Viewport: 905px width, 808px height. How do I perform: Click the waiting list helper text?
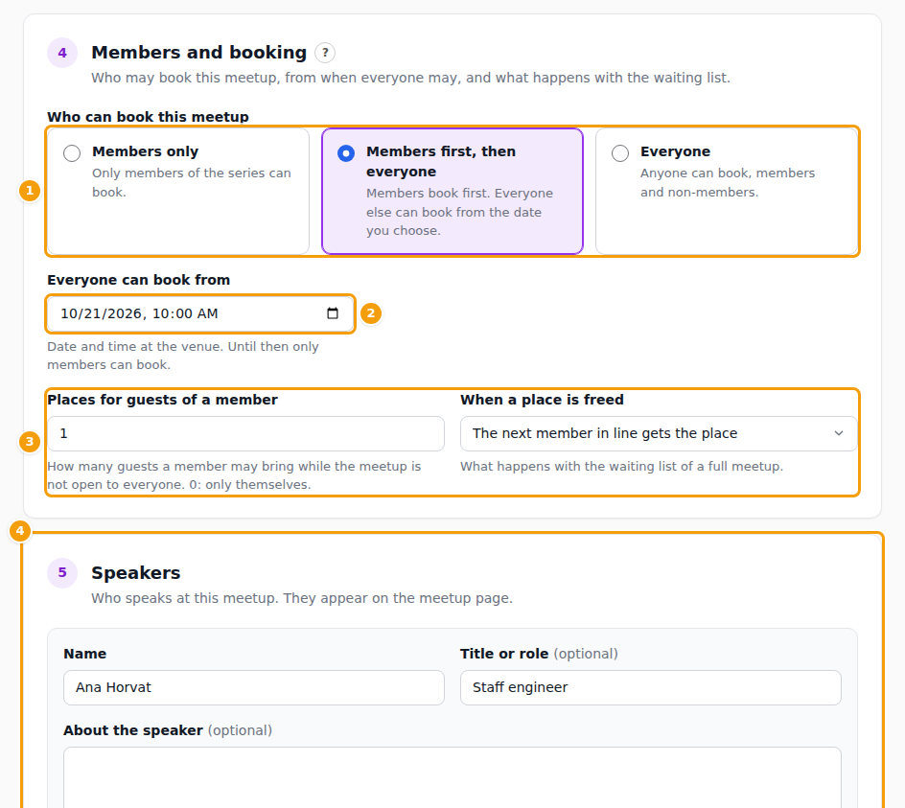coord(621,467)
